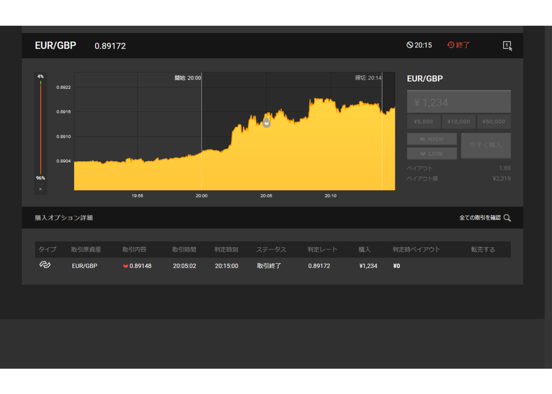Image resolution: width=552 pixels, height=394 pixels.
Task: Click the ¥1,234 purchase cell
Action: pos(368,266)
